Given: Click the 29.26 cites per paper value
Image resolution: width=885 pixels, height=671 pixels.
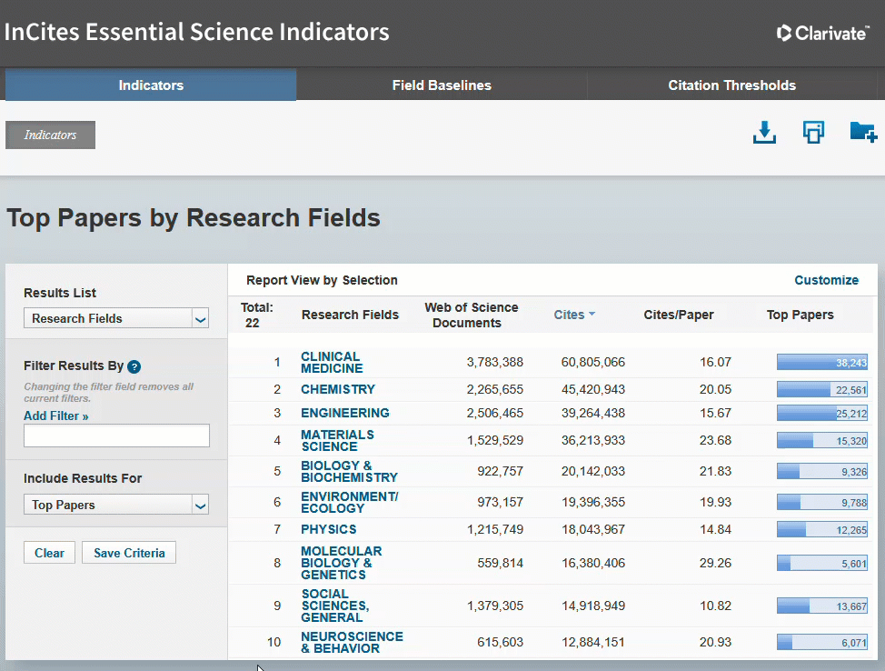Looking at the screenshot, I should point(715,563).
